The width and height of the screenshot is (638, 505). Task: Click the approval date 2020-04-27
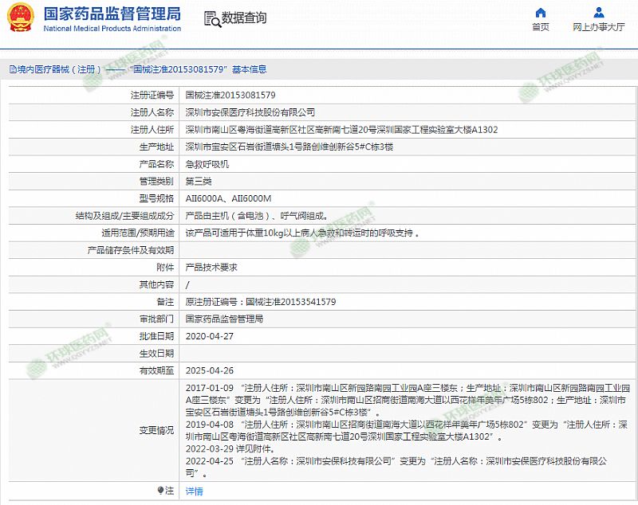point(207,336)
